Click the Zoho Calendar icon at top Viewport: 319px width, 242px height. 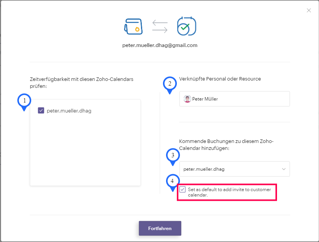point(133,27)
